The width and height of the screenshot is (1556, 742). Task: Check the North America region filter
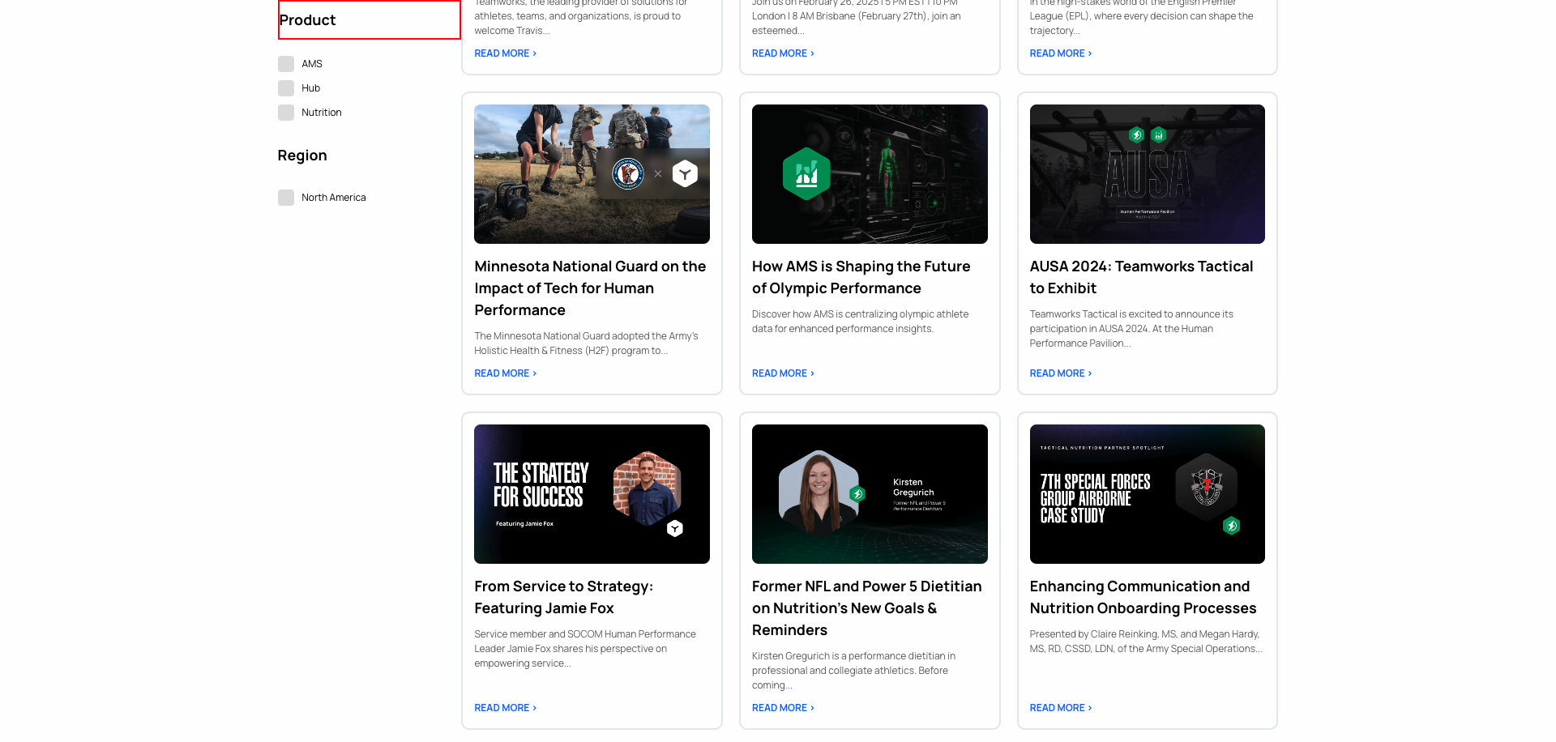pyautogui.click(x=286, y=197)
